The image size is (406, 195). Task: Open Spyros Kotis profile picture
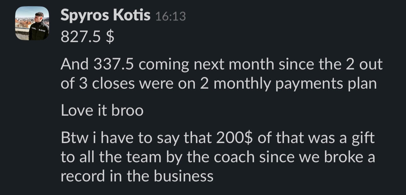tap(32, 24)
